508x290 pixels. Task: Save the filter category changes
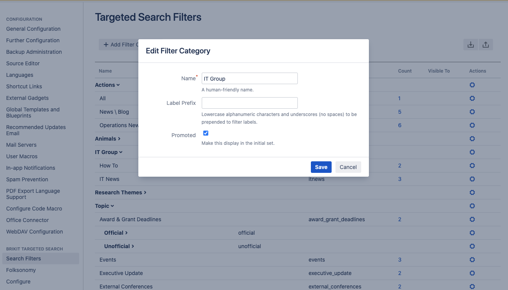click(x=321, y=167)
